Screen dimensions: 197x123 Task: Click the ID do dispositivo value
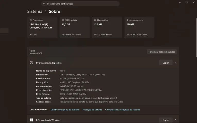[81, 90]
